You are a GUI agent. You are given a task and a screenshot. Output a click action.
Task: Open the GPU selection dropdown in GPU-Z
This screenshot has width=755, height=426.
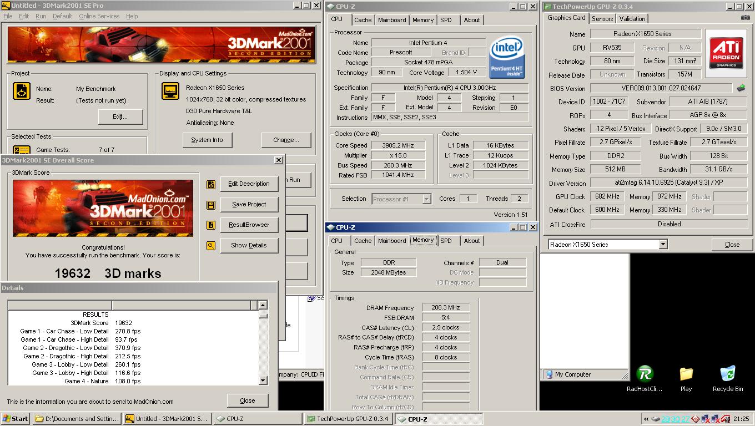(x=663, y=245)
